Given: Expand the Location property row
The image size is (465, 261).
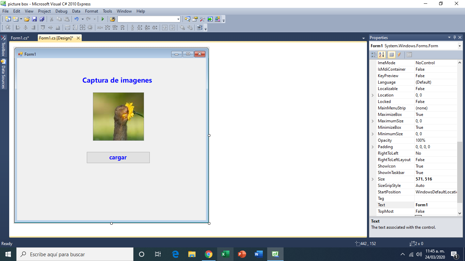Looking at the screenshot, I should point(373,95).
